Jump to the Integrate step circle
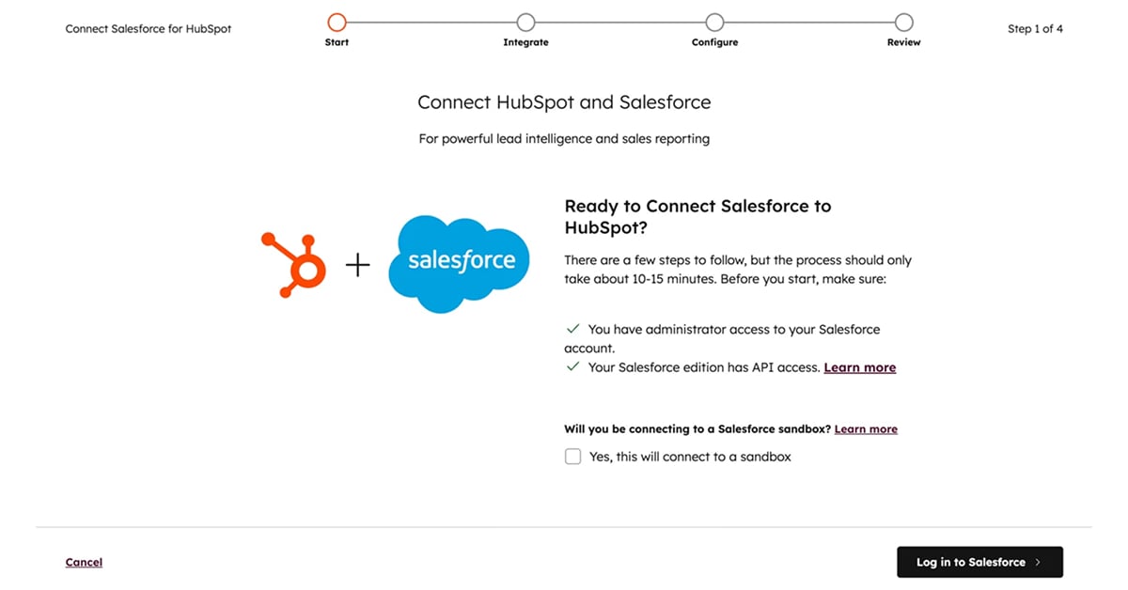 (525, 22)
